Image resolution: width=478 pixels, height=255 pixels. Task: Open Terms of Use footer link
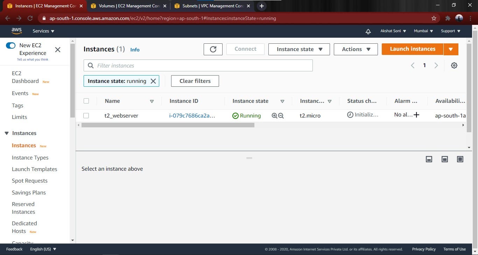(x=455, y=249)
